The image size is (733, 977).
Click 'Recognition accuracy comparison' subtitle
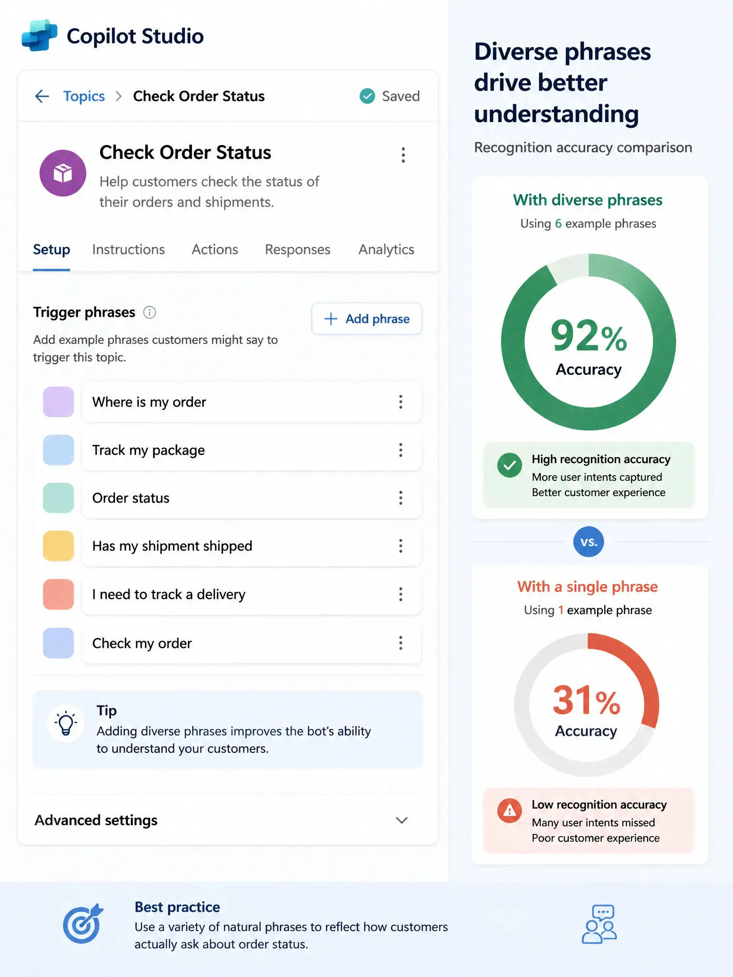pyautogui.click(x=583, y=147)
